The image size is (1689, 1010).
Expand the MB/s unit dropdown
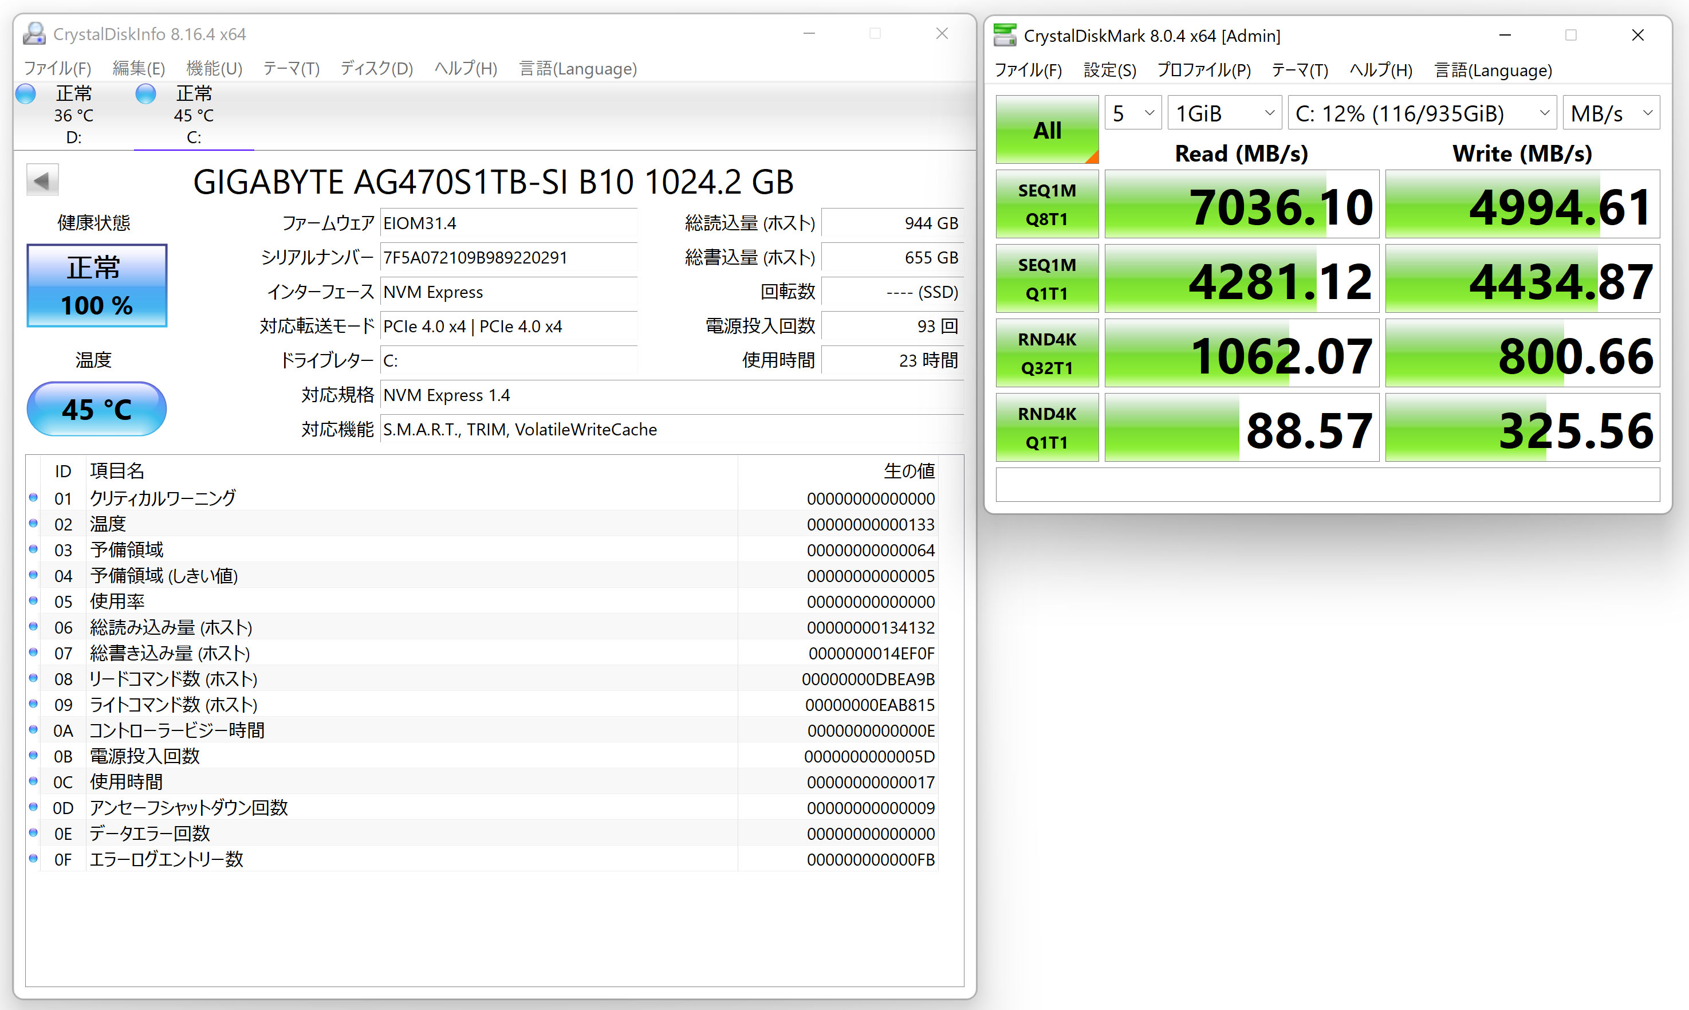click(x=1611, y=113)
